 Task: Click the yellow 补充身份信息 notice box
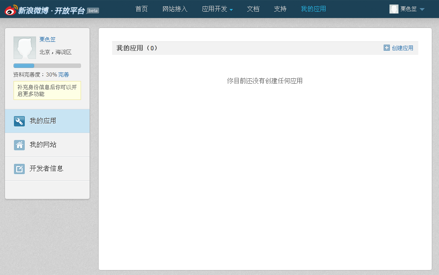[47, 90]
